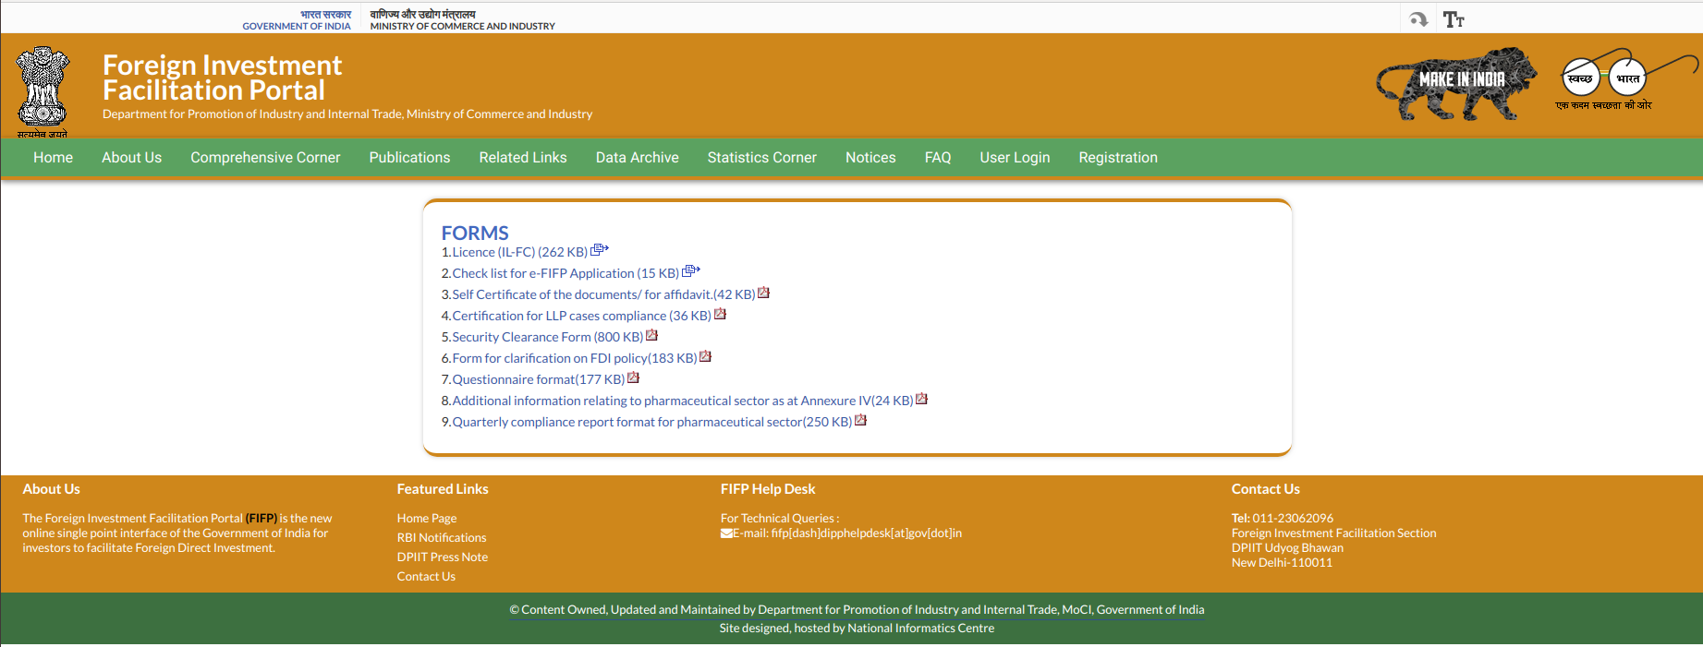Click PDF icon beside Certification for LLP cases
The height and width of the screenshot is (647, 1703).
[720, 314]
